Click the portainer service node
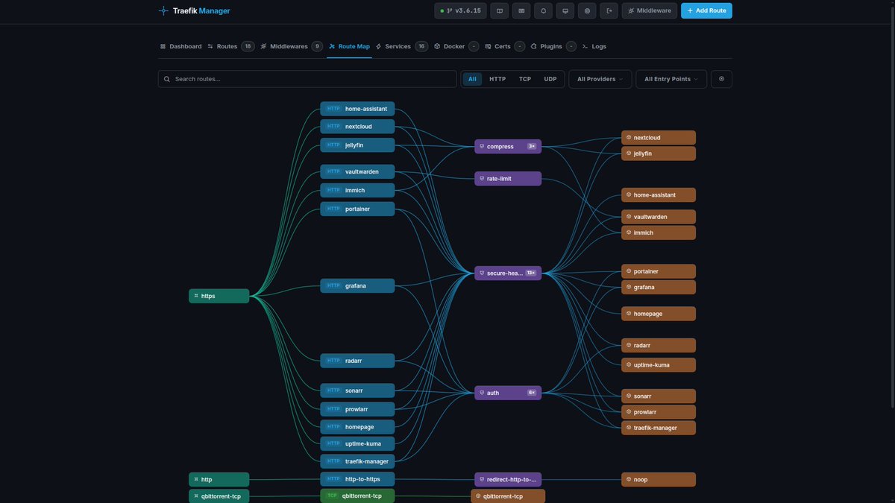Image resolution: width=895 pixels, height=503 pixels. click(x=659, y=271)
